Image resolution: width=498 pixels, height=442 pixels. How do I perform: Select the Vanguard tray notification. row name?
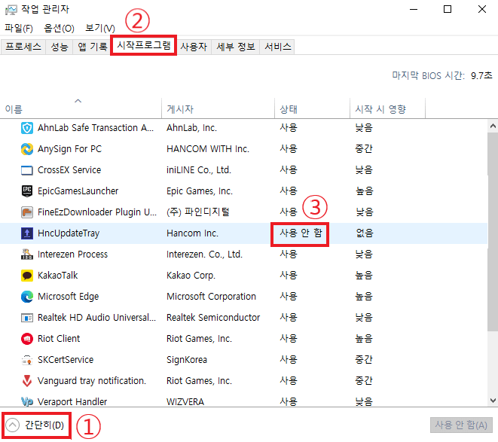[92, 381]
